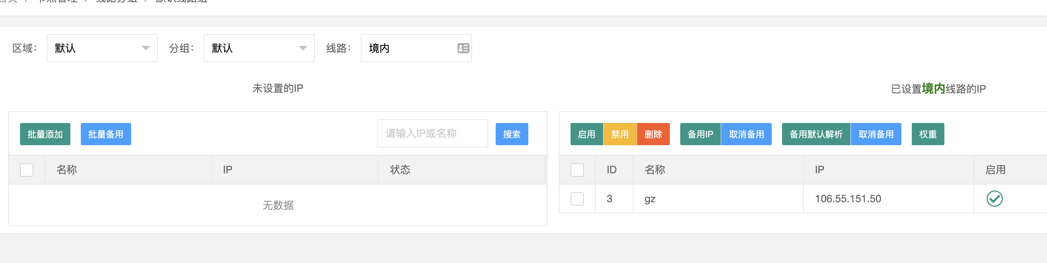Delete selected IPs with 删除 button
The height and width of the screenshot is (263, 1047).
point(654,134)
